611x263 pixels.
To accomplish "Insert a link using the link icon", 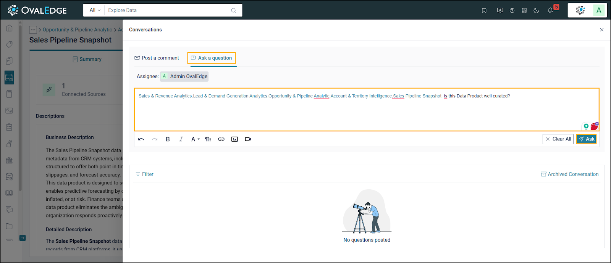I will (221, 139).
